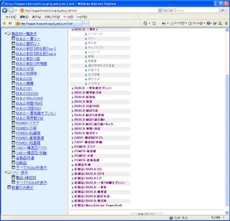
Task: Open the BUILD.限界耐力Ⅲ sidebar link
Action: click(x=30, y=118)
